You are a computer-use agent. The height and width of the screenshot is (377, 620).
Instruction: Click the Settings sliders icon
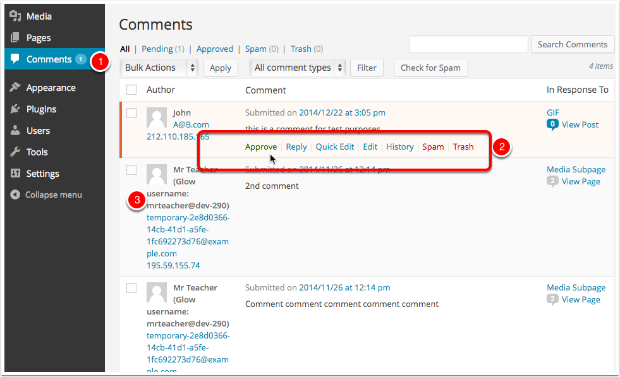pos(16,174)
